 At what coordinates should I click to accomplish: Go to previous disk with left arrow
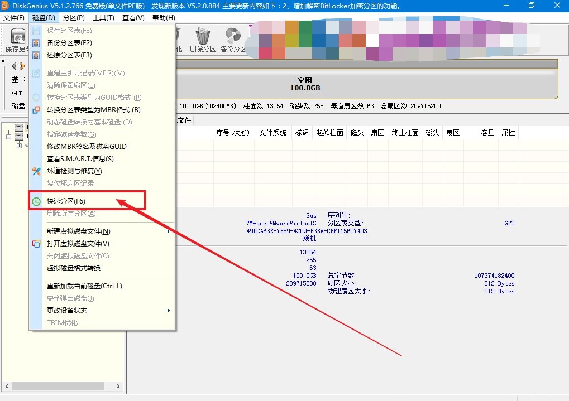[x=14, y=66]
